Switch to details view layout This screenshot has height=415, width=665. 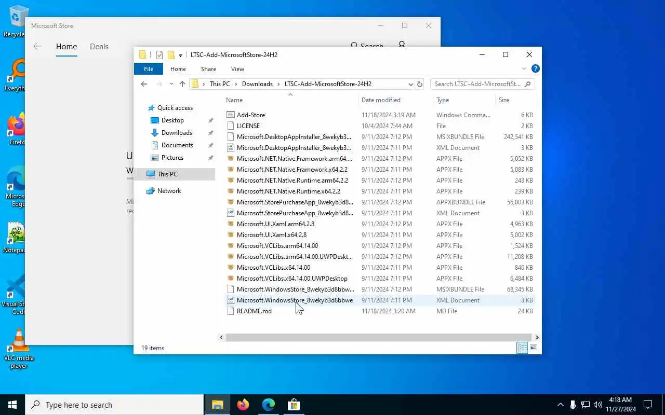[x=522, y=348]
